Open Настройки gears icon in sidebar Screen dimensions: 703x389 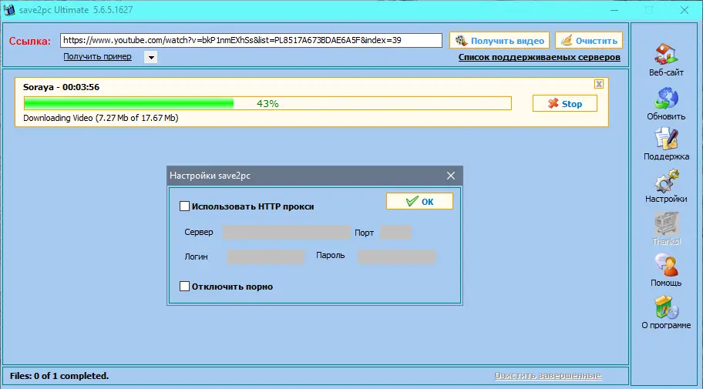point(666,181)
